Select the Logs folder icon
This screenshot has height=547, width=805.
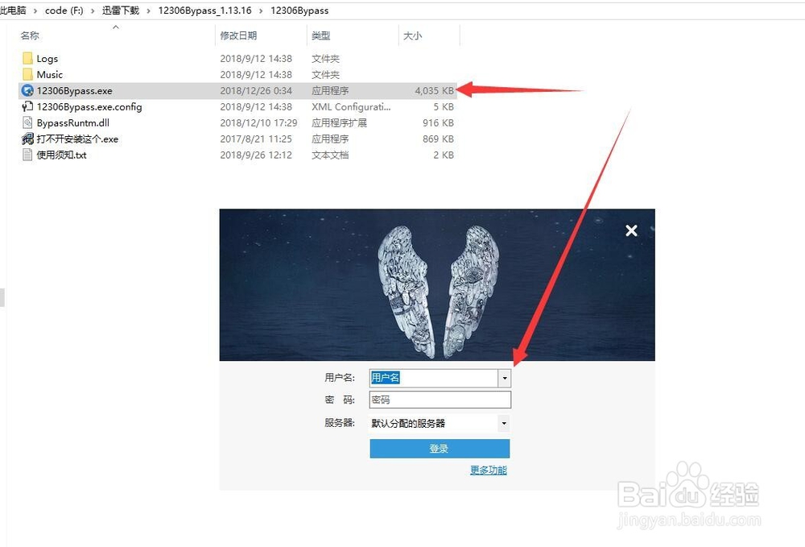click(x=27, y=59)
